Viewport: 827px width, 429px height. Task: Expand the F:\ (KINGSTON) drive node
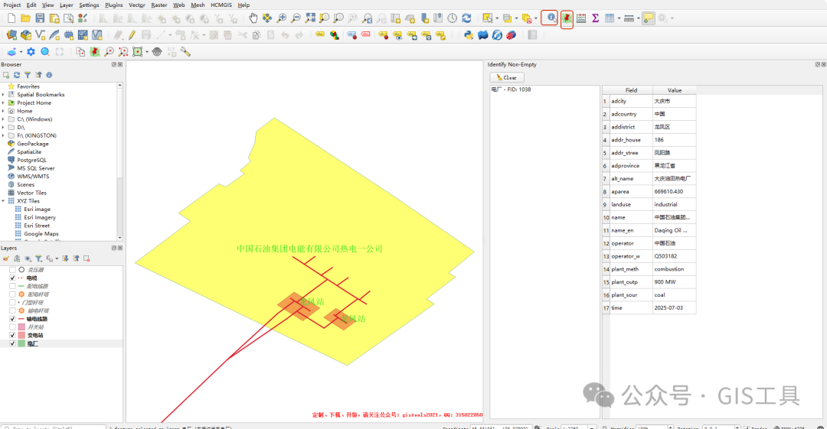(3, 135)
